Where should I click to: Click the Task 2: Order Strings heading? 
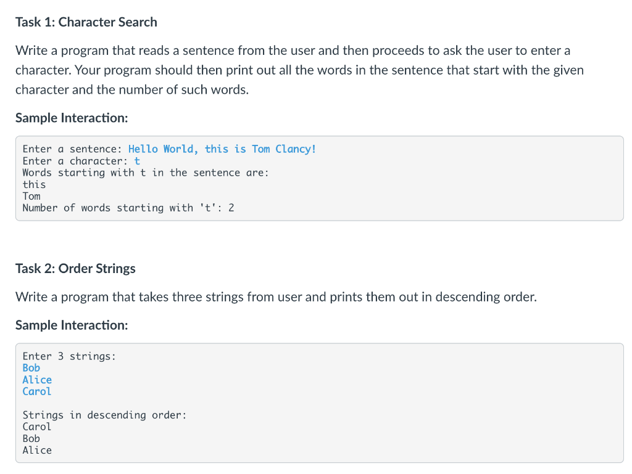point(75,268)
